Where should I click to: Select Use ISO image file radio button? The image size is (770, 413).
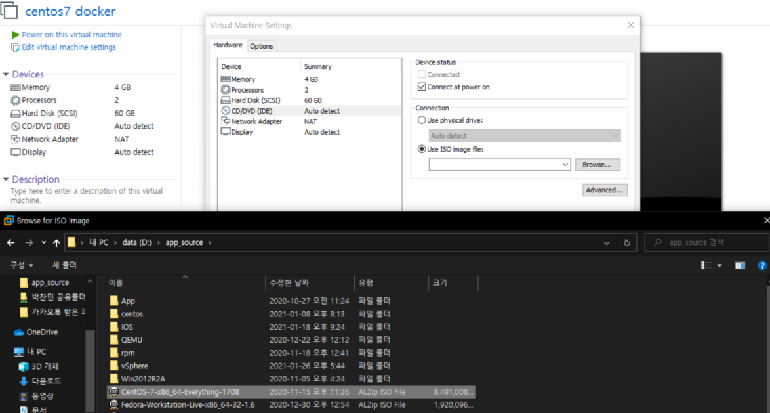pyautogui.click(x=421, y=150)
